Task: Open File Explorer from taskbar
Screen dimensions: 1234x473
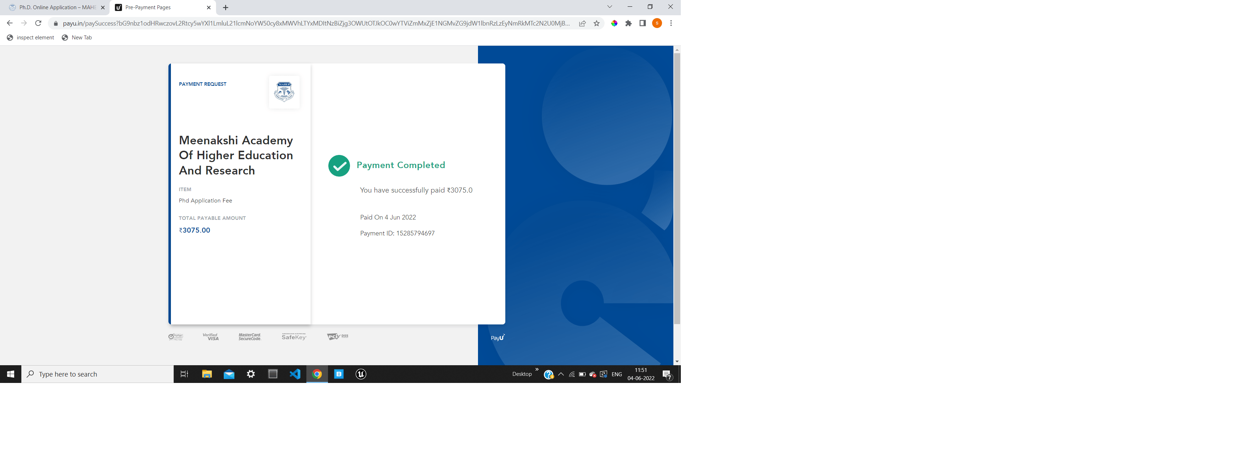Action: point(207,374)
